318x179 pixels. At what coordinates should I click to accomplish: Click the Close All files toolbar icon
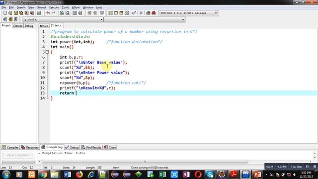coord(32,13)
